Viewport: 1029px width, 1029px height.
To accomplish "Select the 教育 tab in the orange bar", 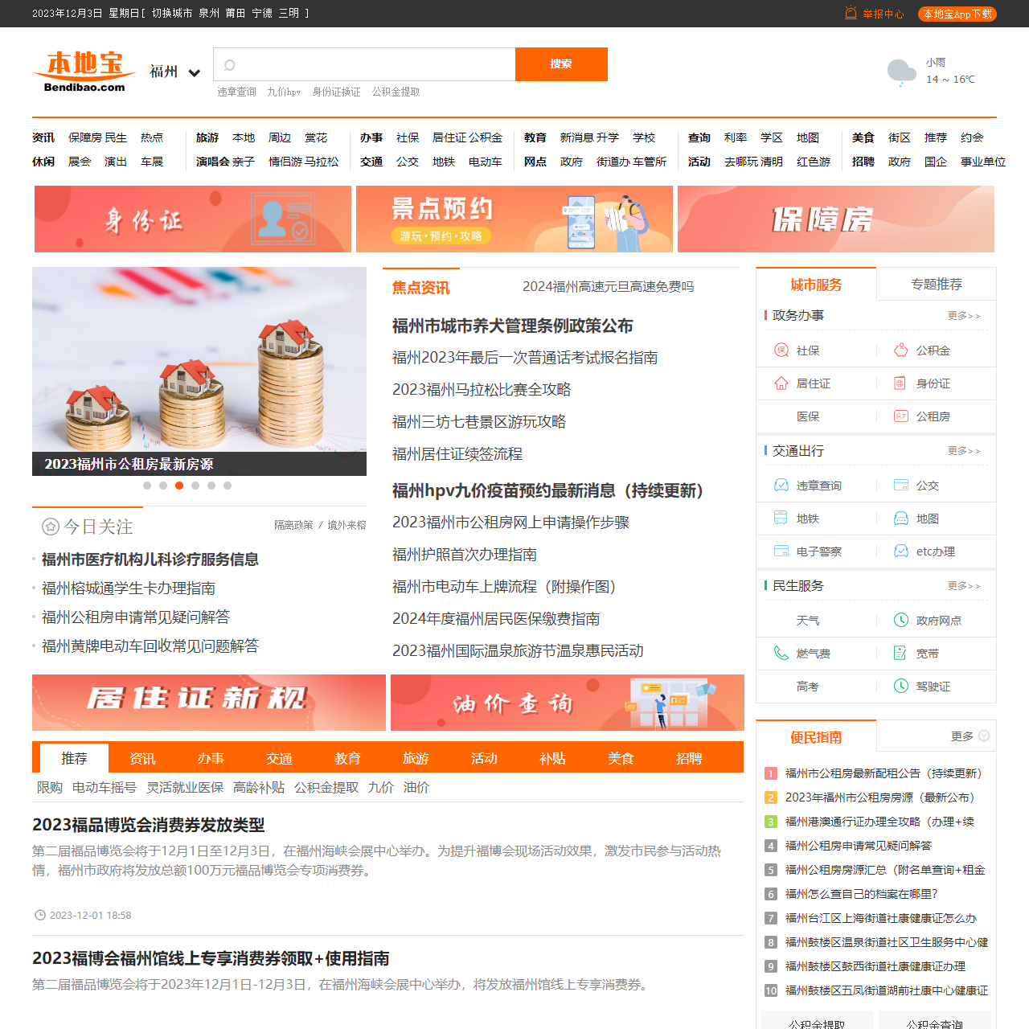I will (347, 758).
